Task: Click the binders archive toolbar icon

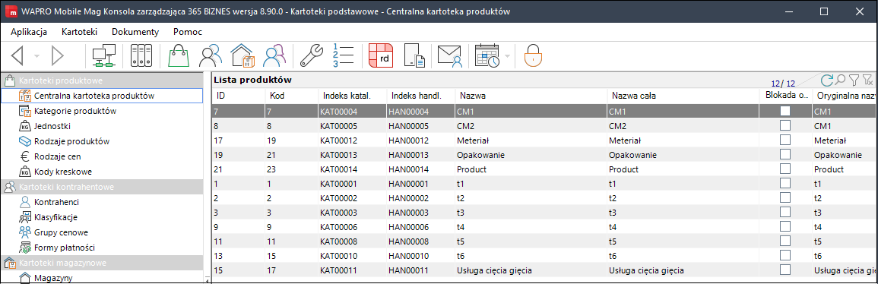Action: coord(141,56)
